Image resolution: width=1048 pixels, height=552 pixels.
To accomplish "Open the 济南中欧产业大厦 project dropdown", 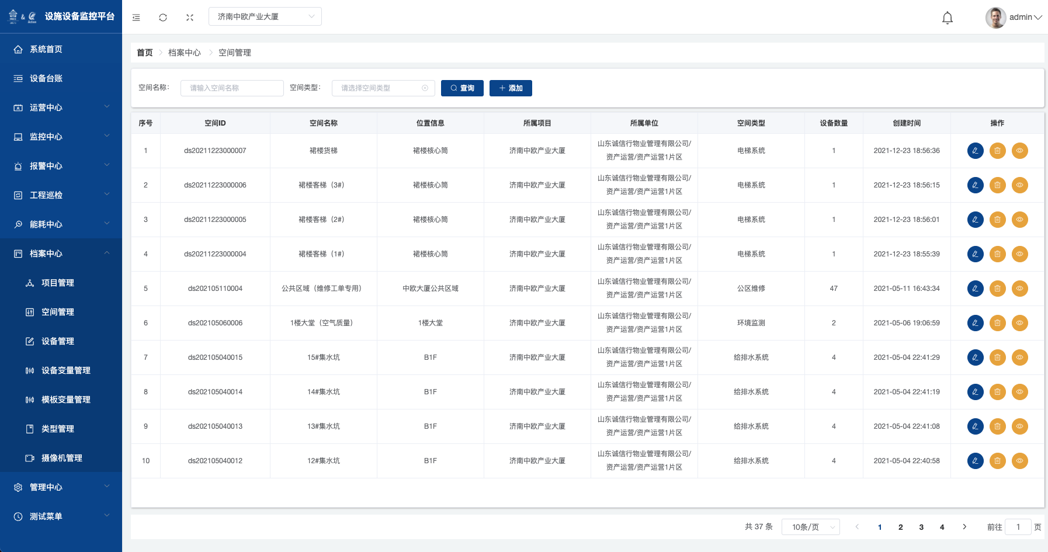I will [265, 16].
